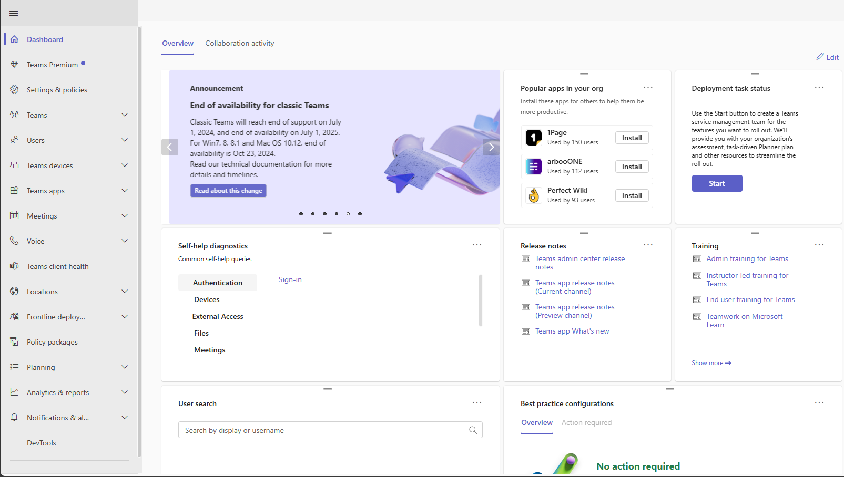Click Read about this change button
The height and width of the screenshot is (477, 844).
coord(228,191)
